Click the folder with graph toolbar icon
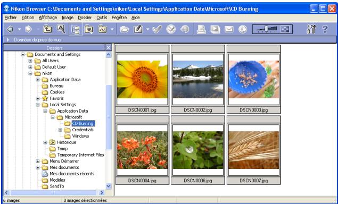 (x=103, y=29)
